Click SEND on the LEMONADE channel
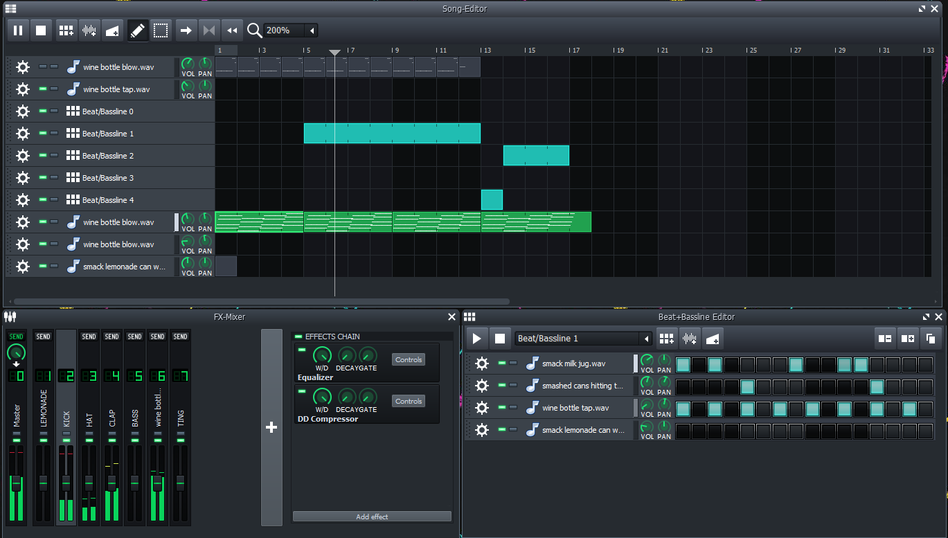The height and width of the screenshot is (538, 948). click(44, 337)
